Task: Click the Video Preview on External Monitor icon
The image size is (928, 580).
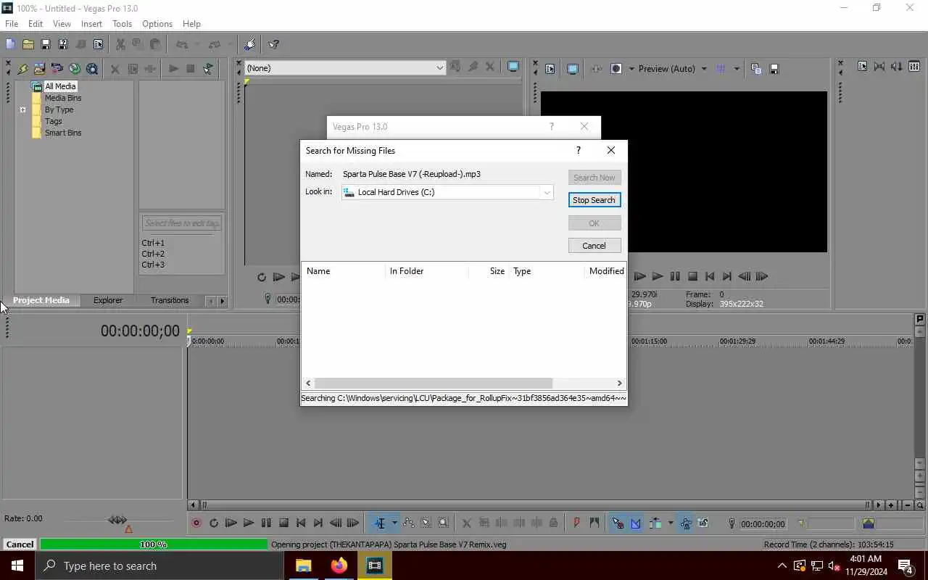Action: pos(573,69)
